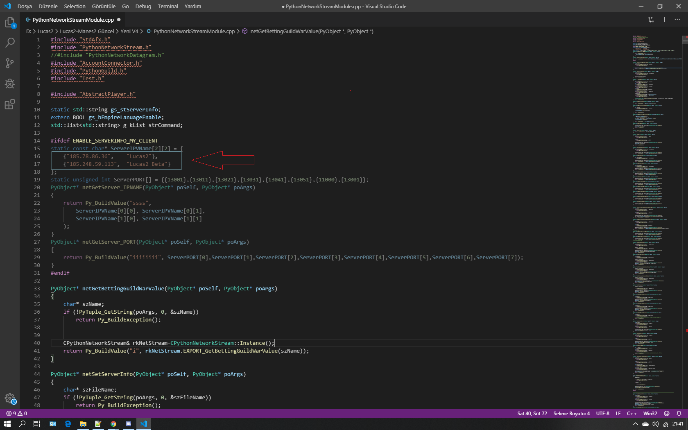Screen dimensions: 688x430
Task: Open the Manage gear in activity bar
Action: pyautogui.click(x=10, y=398)
